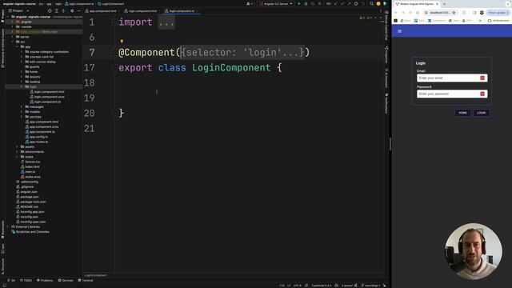Click the LOGIN button on login page
This screenshot has width=512, height=288.
482,113
